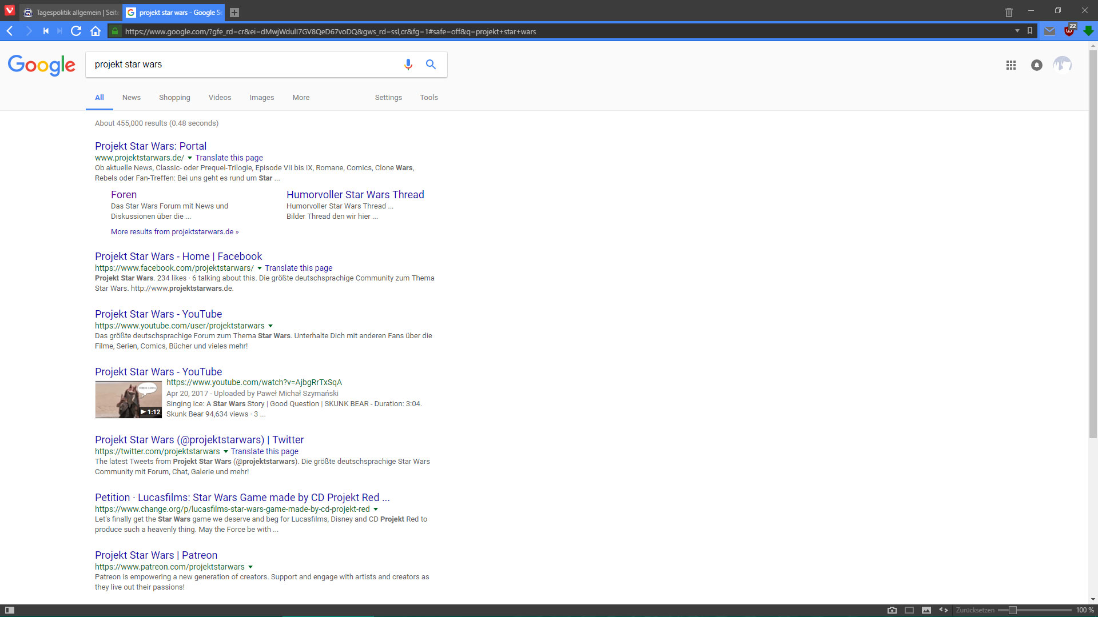The height and width of the screenshot is (617, 1098).
Task: Translate the Facebook result page
Action: [299, 269]
